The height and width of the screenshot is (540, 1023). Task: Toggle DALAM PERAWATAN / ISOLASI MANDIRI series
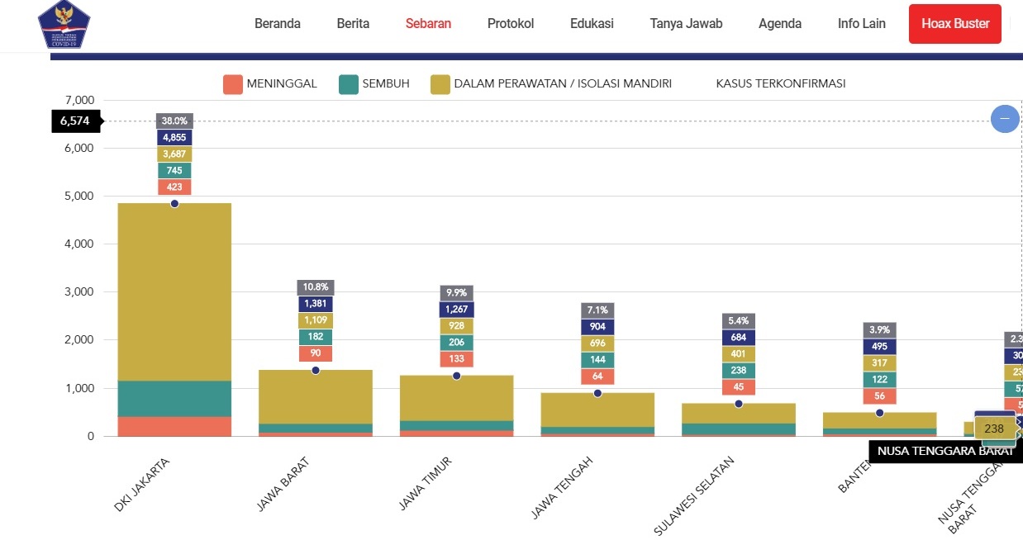[x=551, y=84]
